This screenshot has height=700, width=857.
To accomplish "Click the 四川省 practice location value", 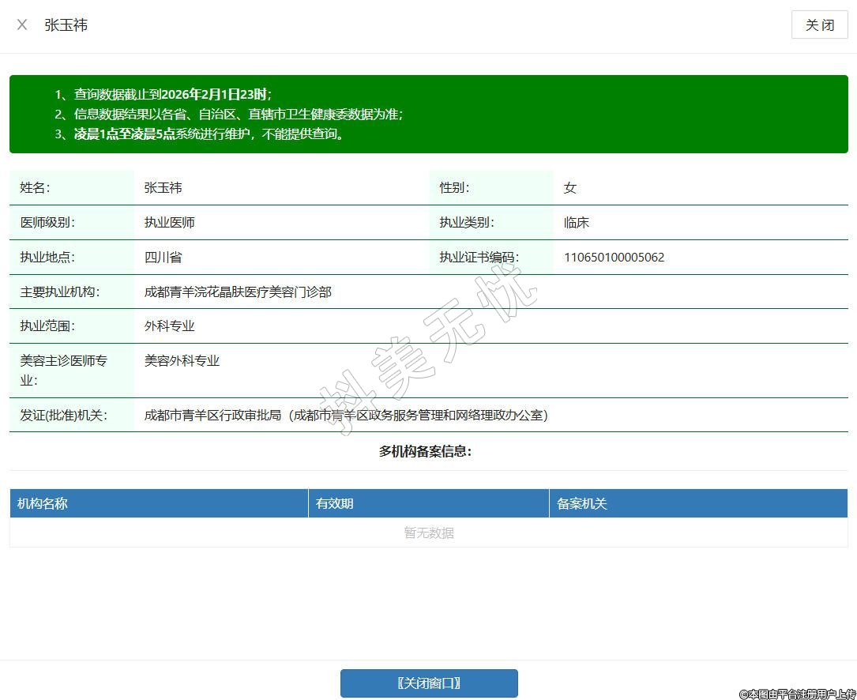I will [163, 257].
